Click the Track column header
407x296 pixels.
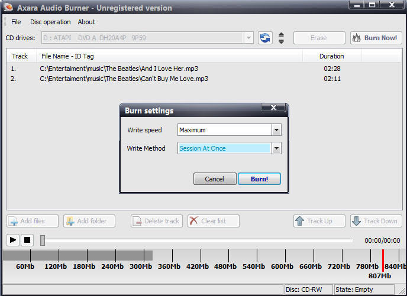tap(21, 56)
